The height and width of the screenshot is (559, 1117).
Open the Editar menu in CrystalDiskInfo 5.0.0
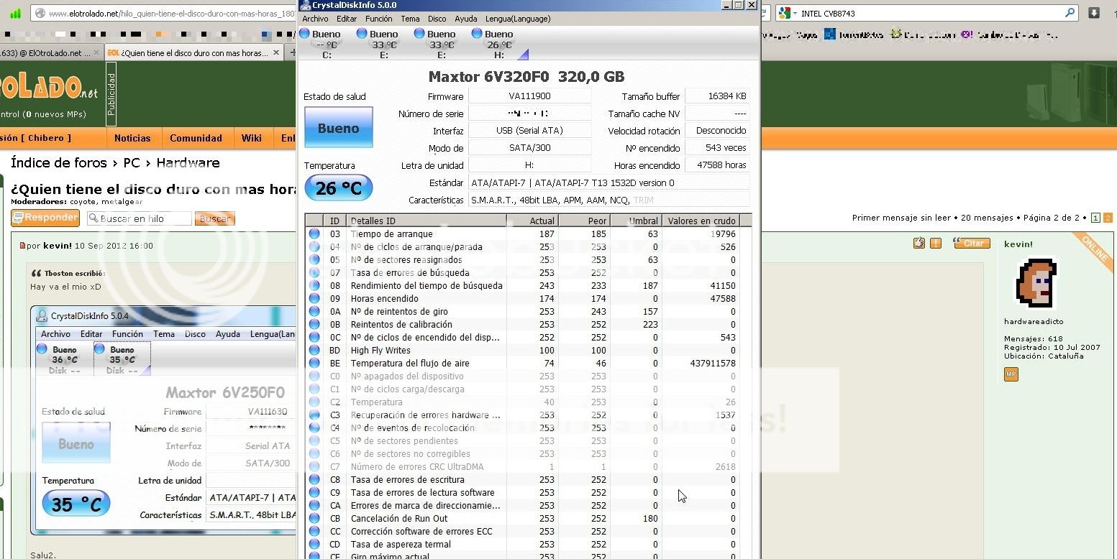[x=347, y=19]
